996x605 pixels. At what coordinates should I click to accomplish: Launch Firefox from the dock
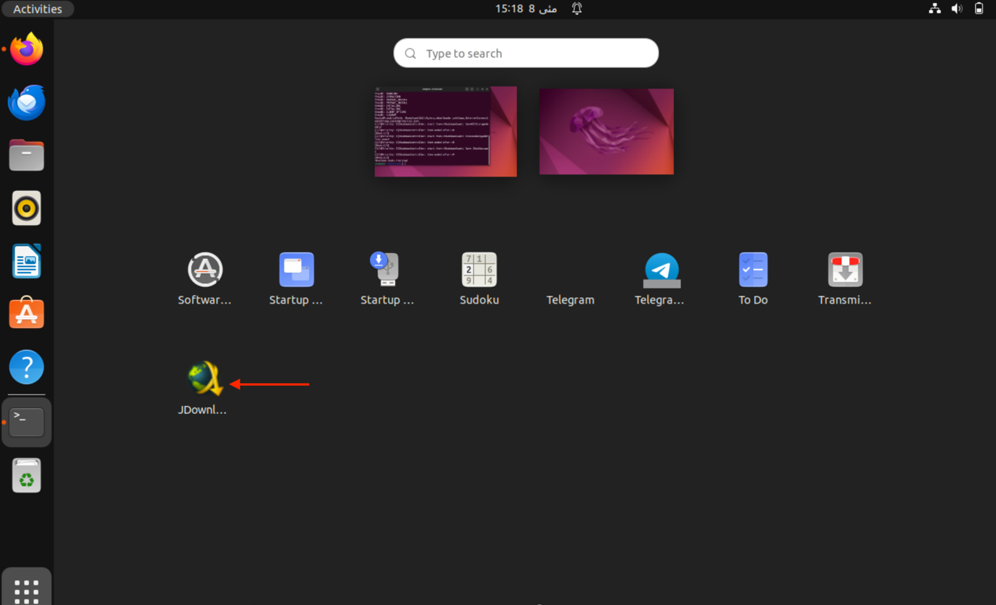click(x=26, y=48)
